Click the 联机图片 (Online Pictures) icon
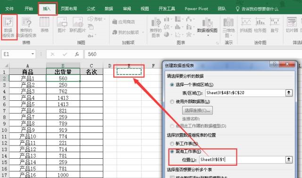 click(x=77, y=24)
